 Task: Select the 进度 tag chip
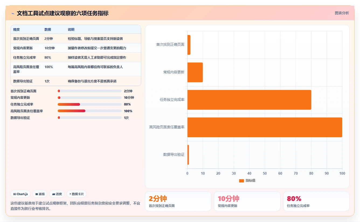click(57, 194)
